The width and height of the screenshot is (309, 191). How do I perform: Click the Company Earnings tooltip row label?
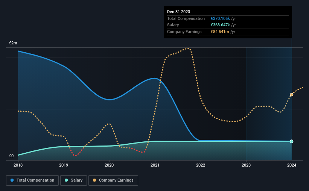click(x=184, y=32)
